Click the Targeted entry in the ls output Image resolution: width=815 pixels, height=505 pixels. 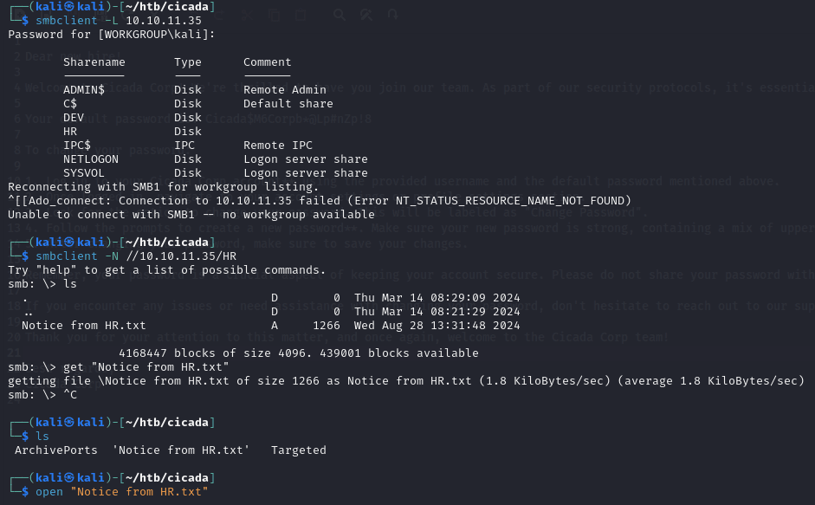click(x=299, y=450)
